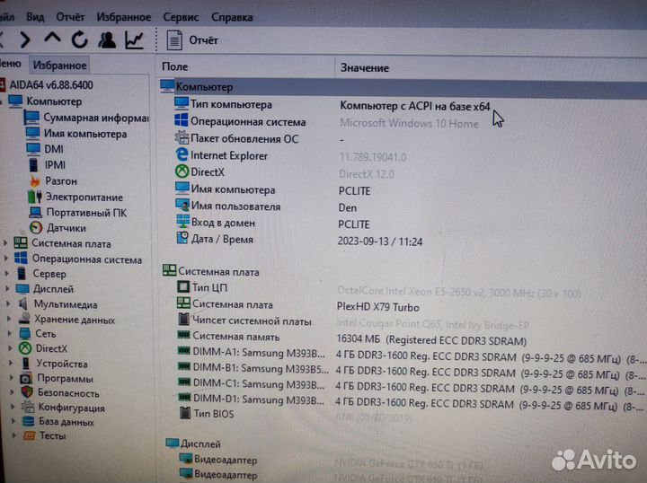Click the user profile toolbar icon

107,40
